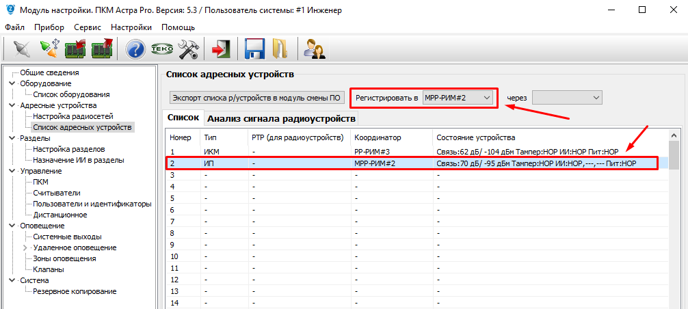The width and height of the screenshot is (688, 309).
Task: Click 'Экспорт списка р/устройств в модуль смены ПО' button
Action: pyautogui.click(x=256, y=98)
